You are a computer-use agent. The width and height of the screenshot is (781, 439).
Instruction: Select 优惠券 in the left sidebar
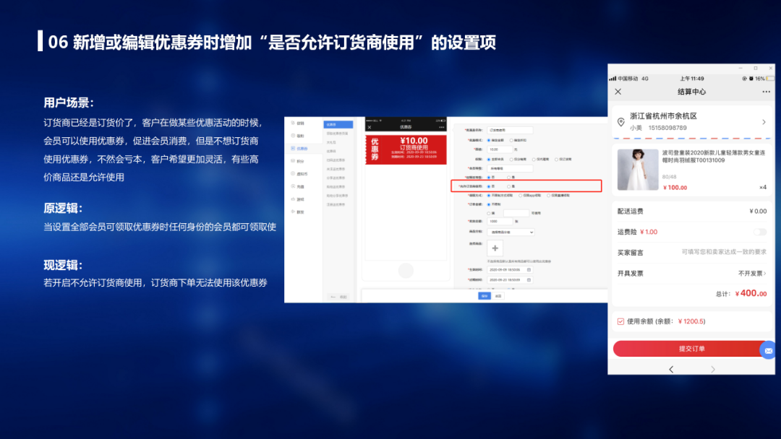tap(300, 148)
